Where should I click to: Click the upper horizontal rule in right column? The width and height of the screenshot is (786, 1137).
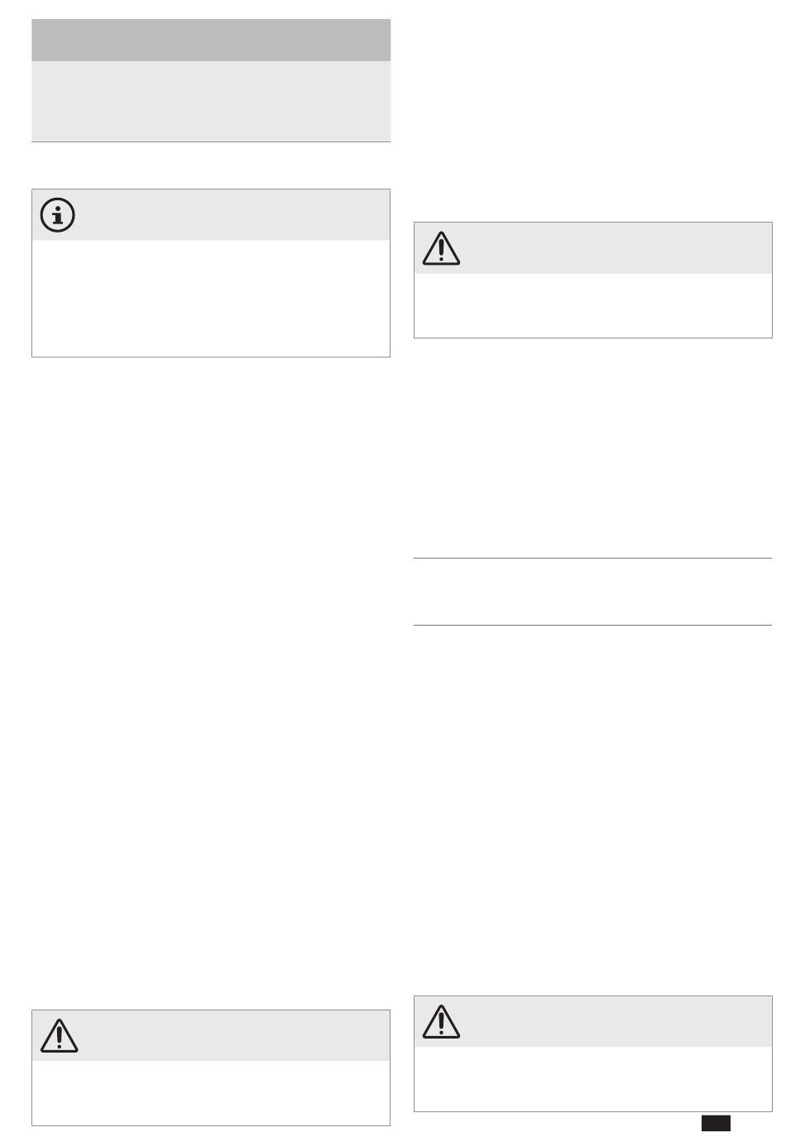pyautogui.click(x=592, y=559)
